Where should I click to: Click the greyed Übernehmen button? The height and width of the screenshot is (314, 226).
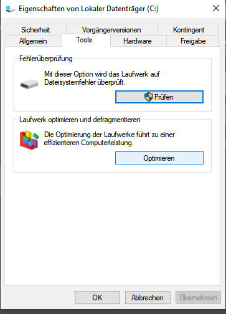(x=198, y=297)
